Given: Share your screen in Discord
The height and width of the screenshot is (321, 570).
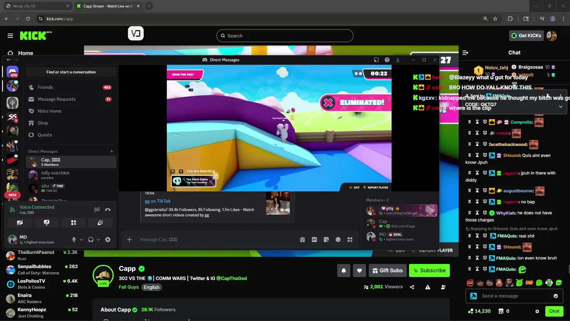Looking at the screenshot, I should (46, 222).
